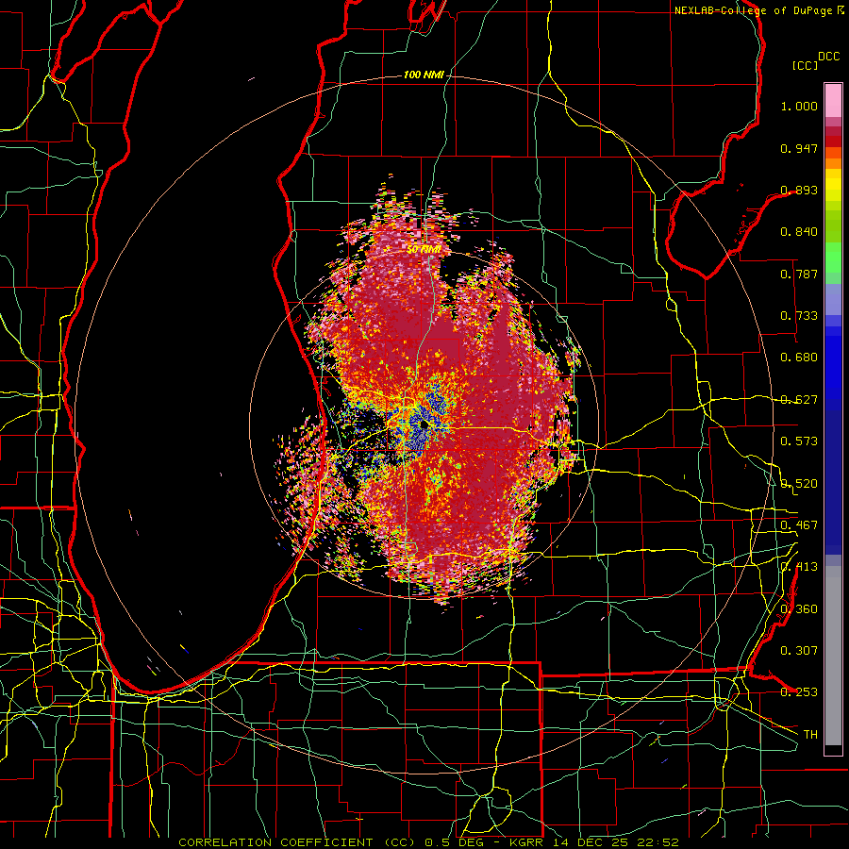Click the [CC] units label

[x=806, y=65]
